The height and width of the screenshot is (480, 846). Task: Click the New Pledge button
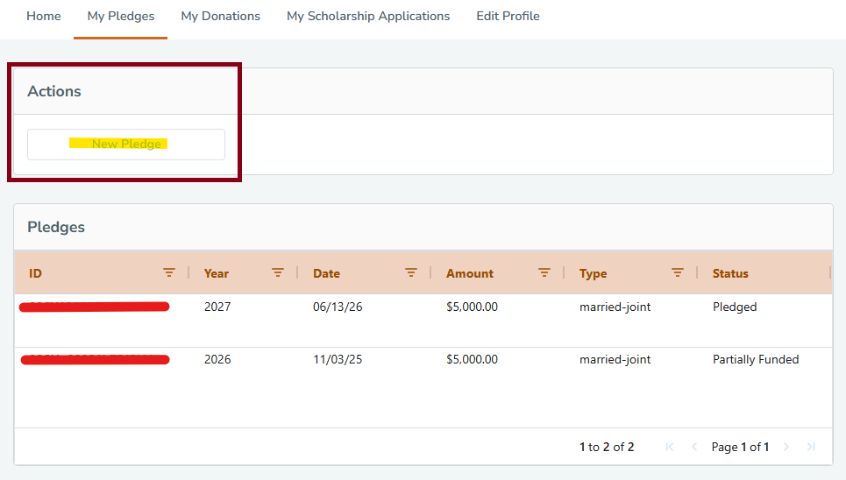point(126,144)
